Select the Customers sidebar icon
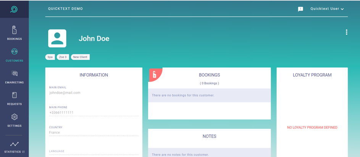This screenshot has height=157, width=360. click(x=14, y=52)
